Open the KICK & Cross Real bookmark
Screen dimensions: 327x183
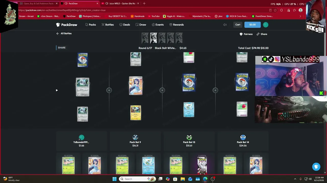[237, 16]
